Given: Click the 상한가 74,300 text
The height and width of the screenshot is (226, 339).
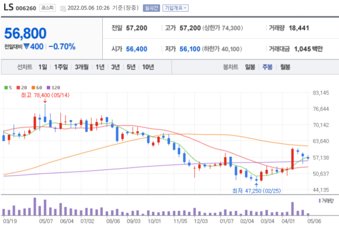Looking at the screenshot, I should [223, 28].
